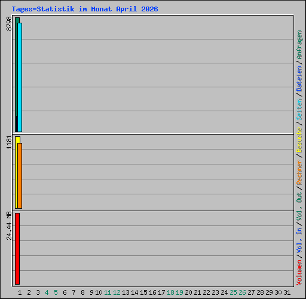Click the 'Anfragen' legend label
Viewport: 306px width, 299px height.
[299, 45]
